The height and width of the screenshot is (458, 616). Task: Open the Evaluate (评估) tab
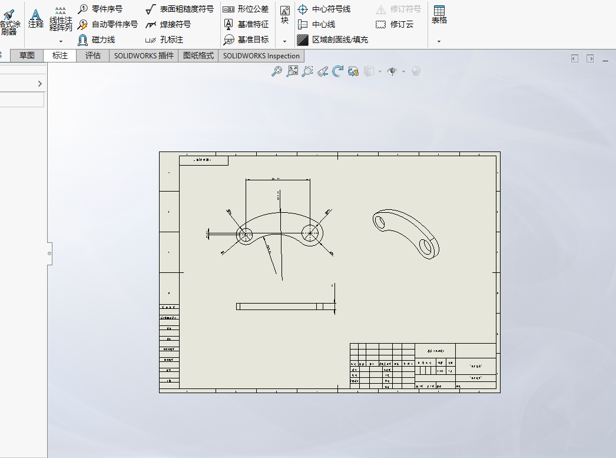tap(92, 56)
